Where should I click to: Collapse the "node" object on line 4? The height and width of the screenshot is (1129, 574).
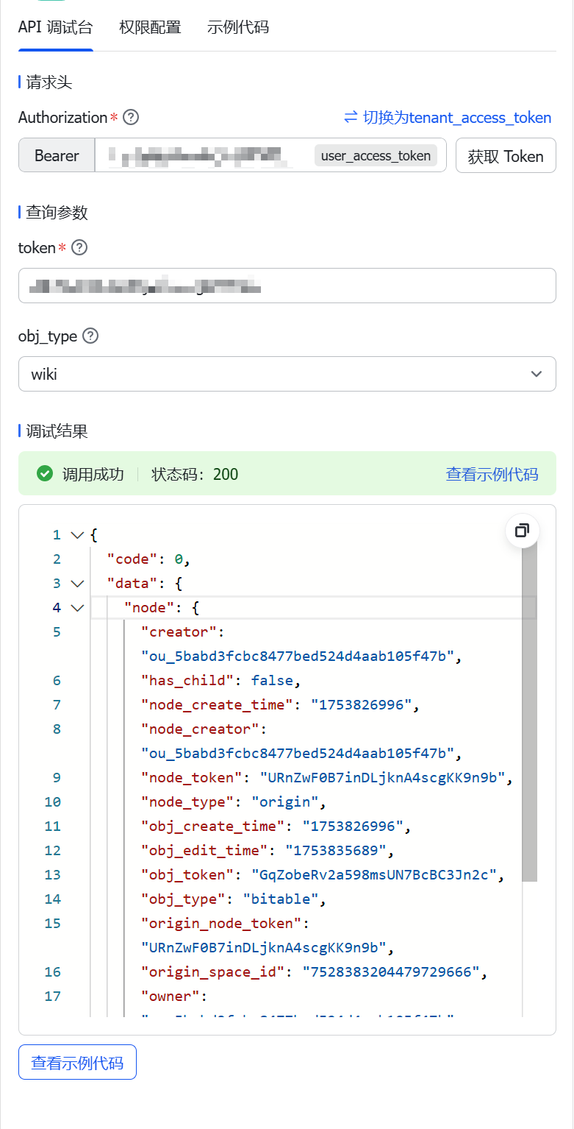[77, 608]
